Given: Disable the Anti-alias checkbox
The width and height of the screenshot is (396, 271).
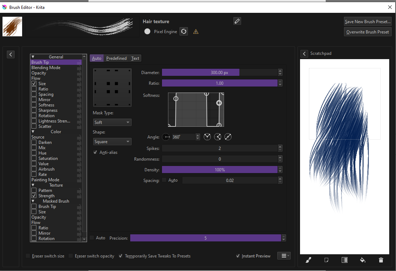Looking at the screenshot, I should [x=95, y=152].
